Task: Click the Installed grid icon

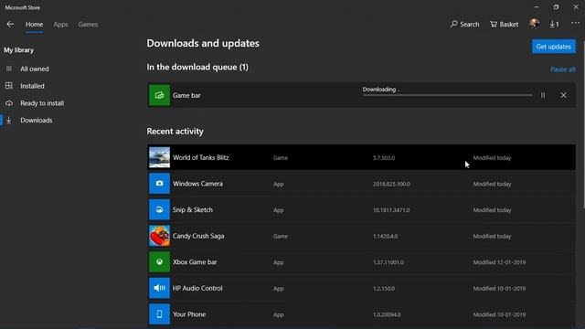Action: click(9, 86)
